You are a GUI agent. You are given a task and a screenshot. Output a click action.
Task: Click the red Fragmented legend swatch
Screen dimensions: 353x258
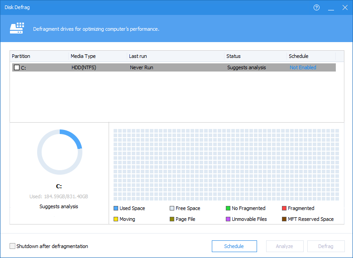click(x=284, y=208)
